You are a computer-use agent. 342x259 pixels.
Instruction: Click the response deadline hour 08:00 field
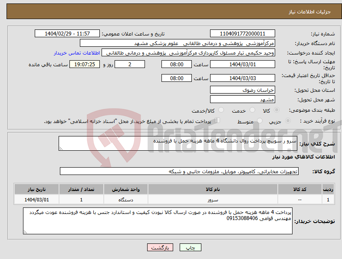(177, 64)
